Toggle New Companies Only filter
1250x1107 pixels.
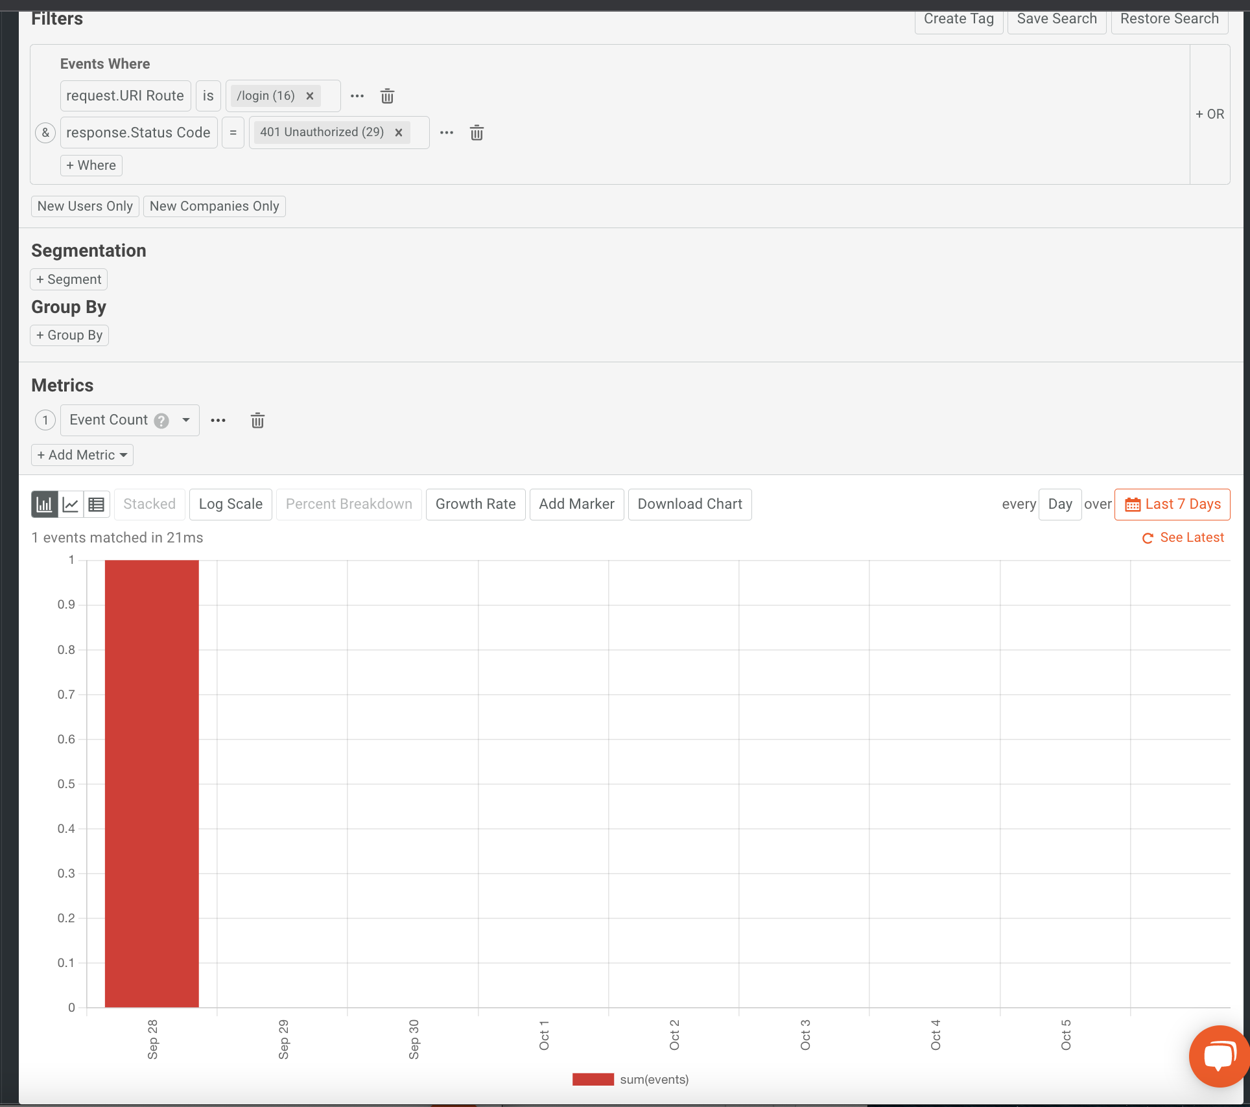[214, 206]
